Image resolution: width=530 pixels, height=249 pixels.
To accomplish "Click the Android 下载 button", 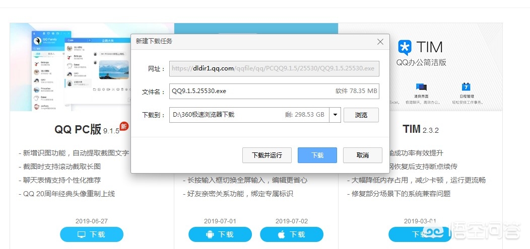I will tap(220, 234).
